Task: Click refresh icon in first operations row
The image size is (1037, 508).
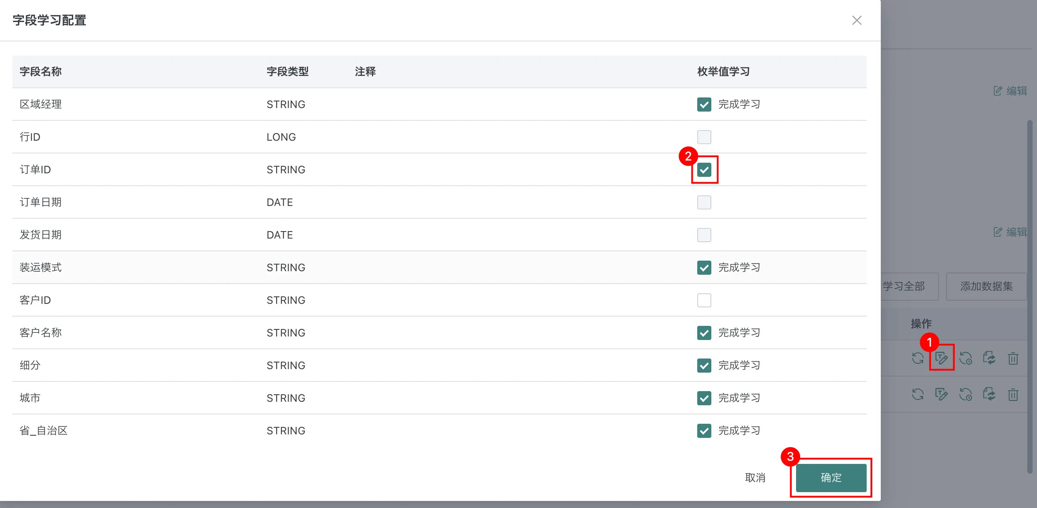Action: pos(918,358)
